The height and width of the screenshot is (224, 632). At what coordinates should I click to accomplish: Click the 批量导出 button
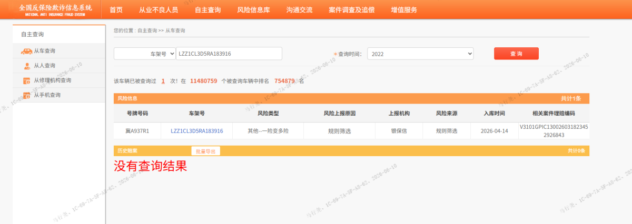click(206, 151)
